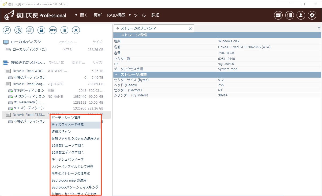The image size is (322, 196).
Task: Click the stacked cards icon in header
Action: [278, 15]
